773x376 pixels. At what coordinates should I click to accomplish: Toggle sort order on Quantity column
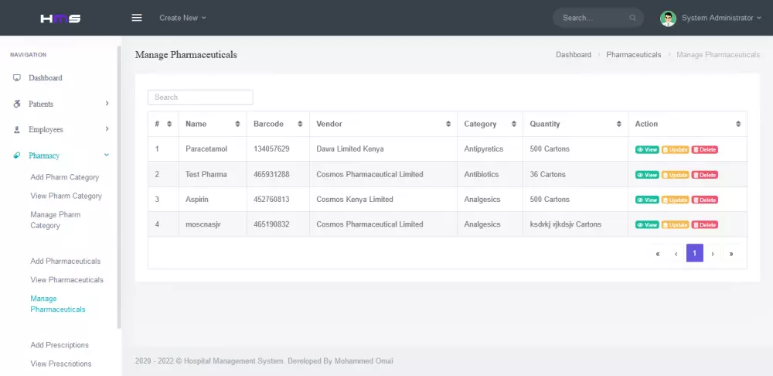click(x=618, y=124)
